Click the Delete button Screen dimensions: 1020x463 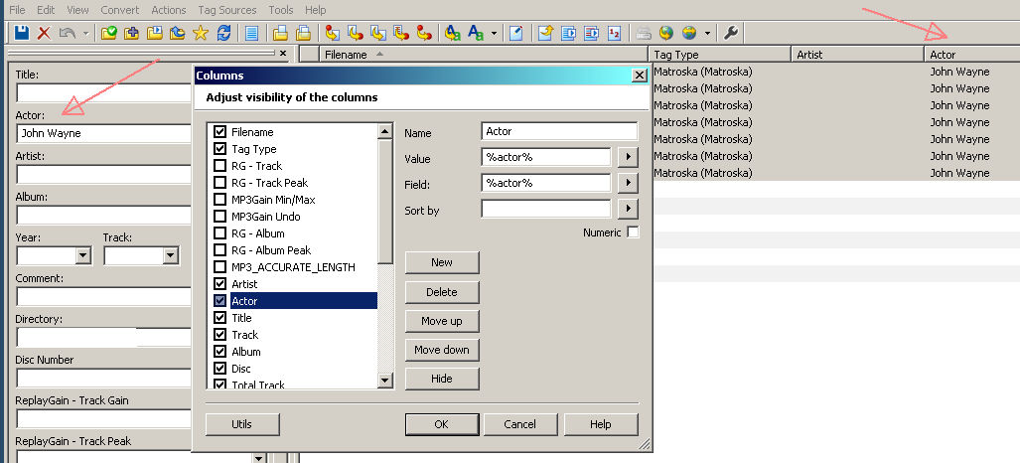[442, 292]
